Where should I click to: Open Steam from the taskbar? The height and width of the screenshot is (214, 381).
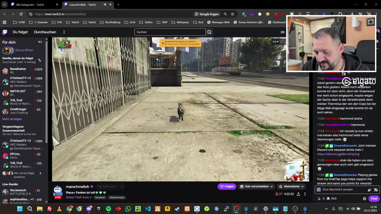pos(177,209)
